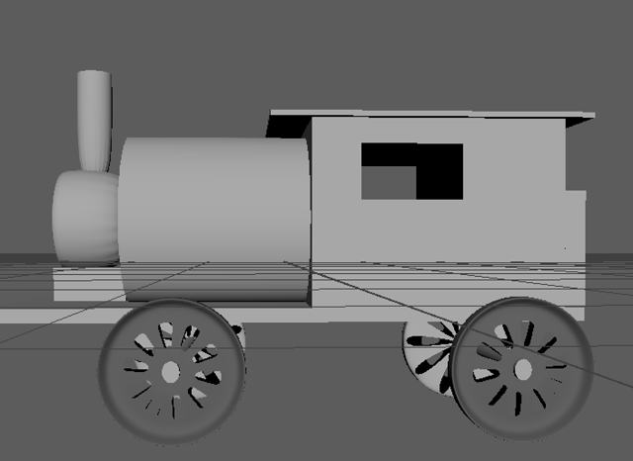Select the train's smokestack chimney
The height and width of the screenshot is (461, 633).
tap(94, 121)
